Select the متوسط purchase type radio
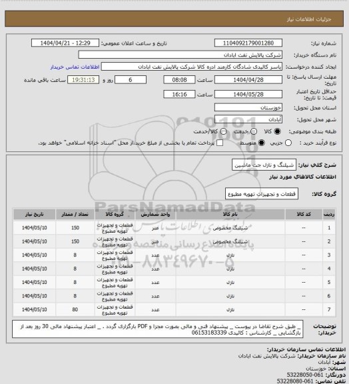 (262, 143)
